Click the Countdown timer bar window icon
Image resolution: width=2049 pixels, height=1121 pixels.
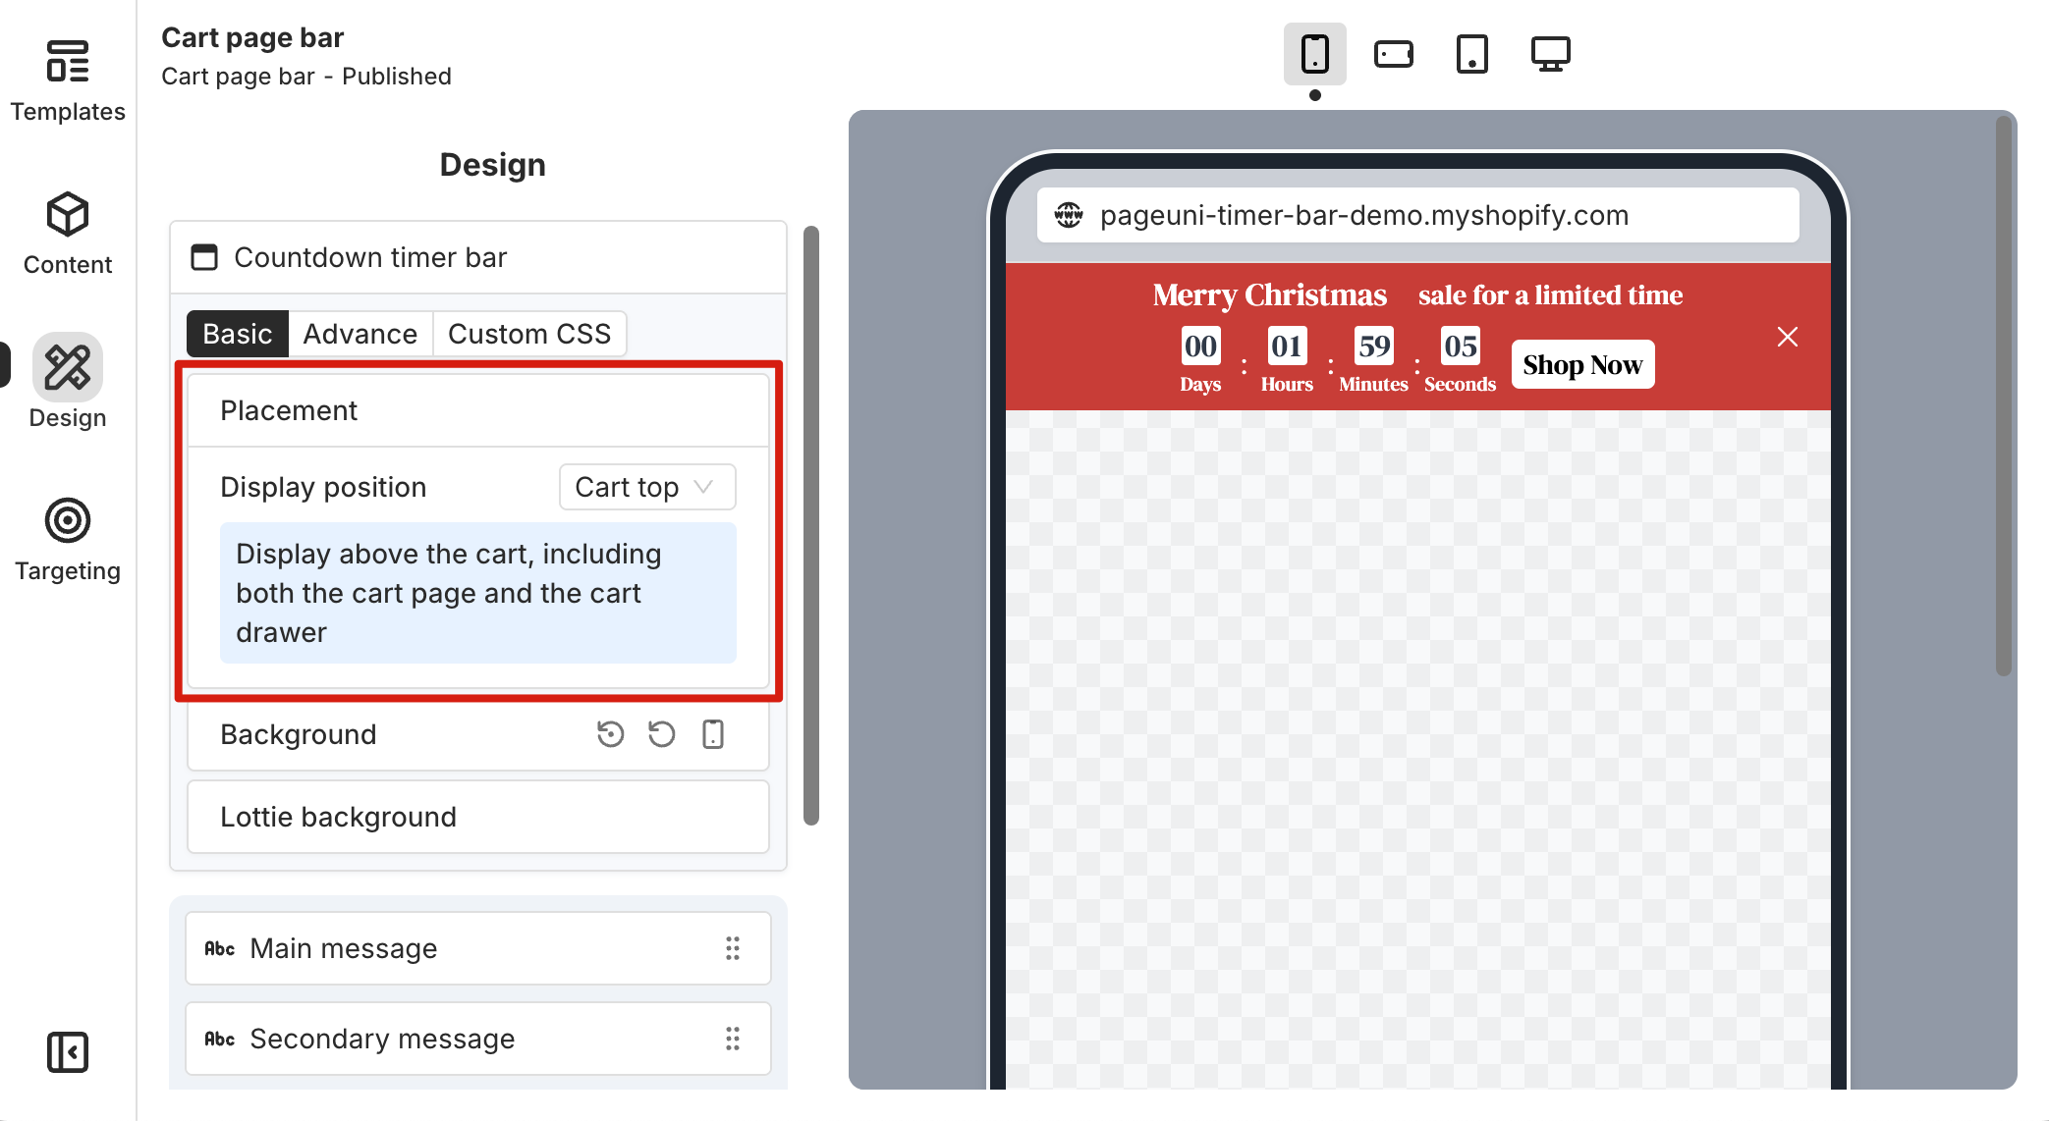click(x=204, y=257)
